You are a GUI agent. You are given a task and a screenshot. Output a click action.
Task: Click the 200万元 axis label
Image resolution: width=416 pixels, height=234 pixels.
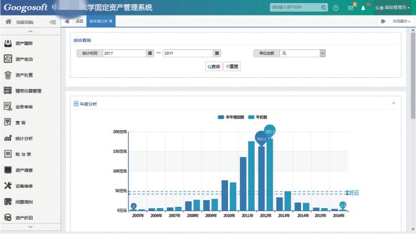pos(120,132)
